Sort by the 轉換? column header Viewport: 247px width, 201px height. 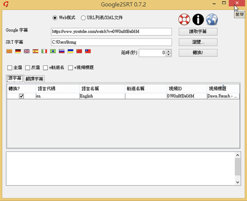[x=21, y=89]
